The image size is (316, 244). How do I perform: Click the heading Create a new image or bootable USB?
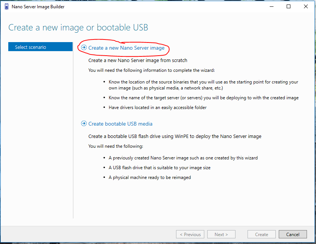[78, 27]
